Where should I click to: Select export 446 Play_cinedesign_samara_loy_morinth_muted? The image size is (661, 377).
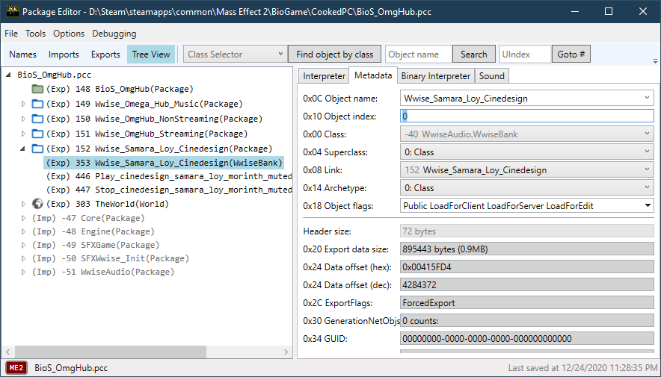(169, 176)
